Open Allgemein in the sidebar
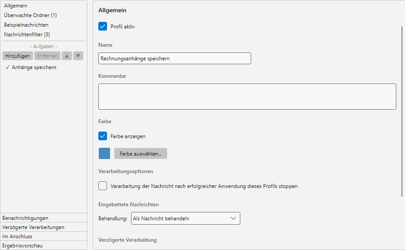The width and height of the screenshot is (405, 250). [x=15, y=6]
